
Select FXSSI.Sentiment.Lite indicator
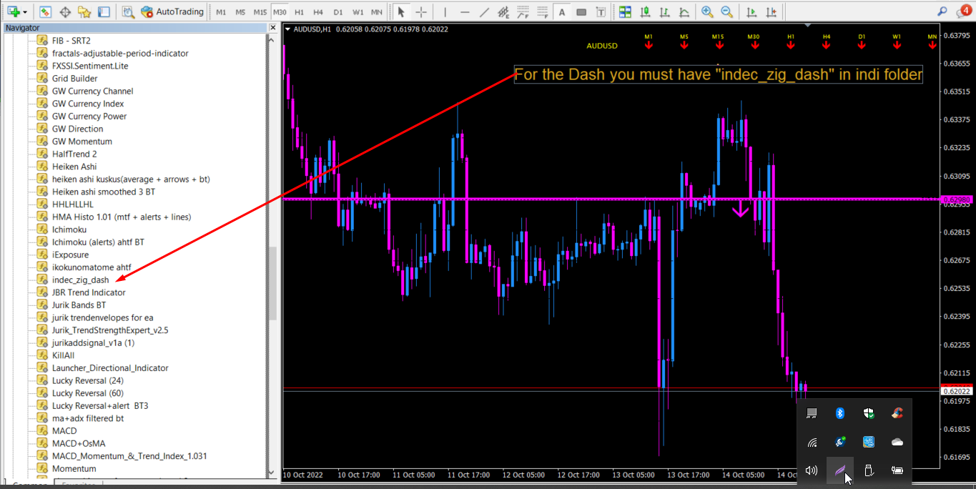(x=90, y=66)
